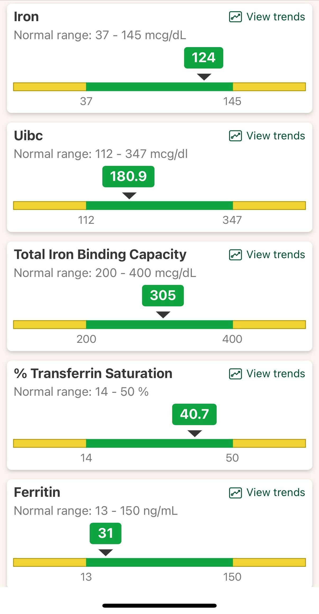Tap the 40.7 saturation value badge
Screen dimensions: 319x614
(x=194, y=414)
